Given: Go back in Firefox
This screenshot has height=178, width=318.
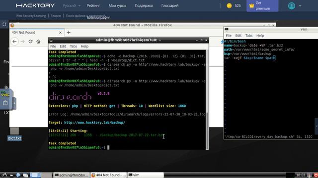Looking at the screenshot, I should coord(14,42).
